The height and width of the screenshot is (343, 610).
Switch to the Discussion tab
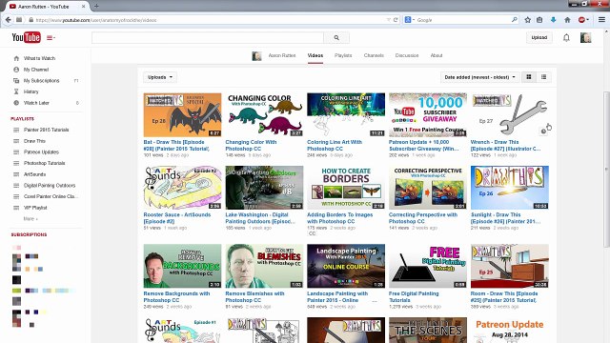[407, 55]
